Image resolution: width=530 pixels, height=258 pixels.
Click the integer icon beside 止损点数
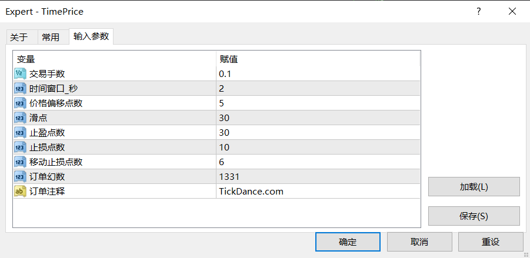coord(19,147)
